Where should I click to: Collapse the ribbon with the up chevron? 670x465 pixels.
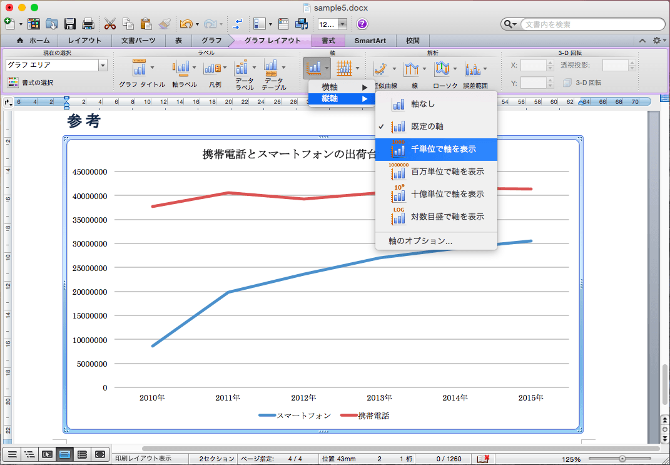tap(642, 41)
